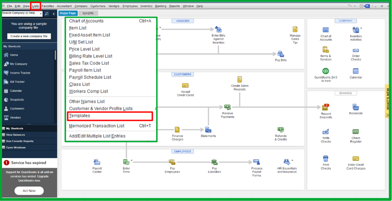392x201 pixels.
Task: Open Refunds & Credits icon
Action: pyautogui.click(x=281, y=130)
